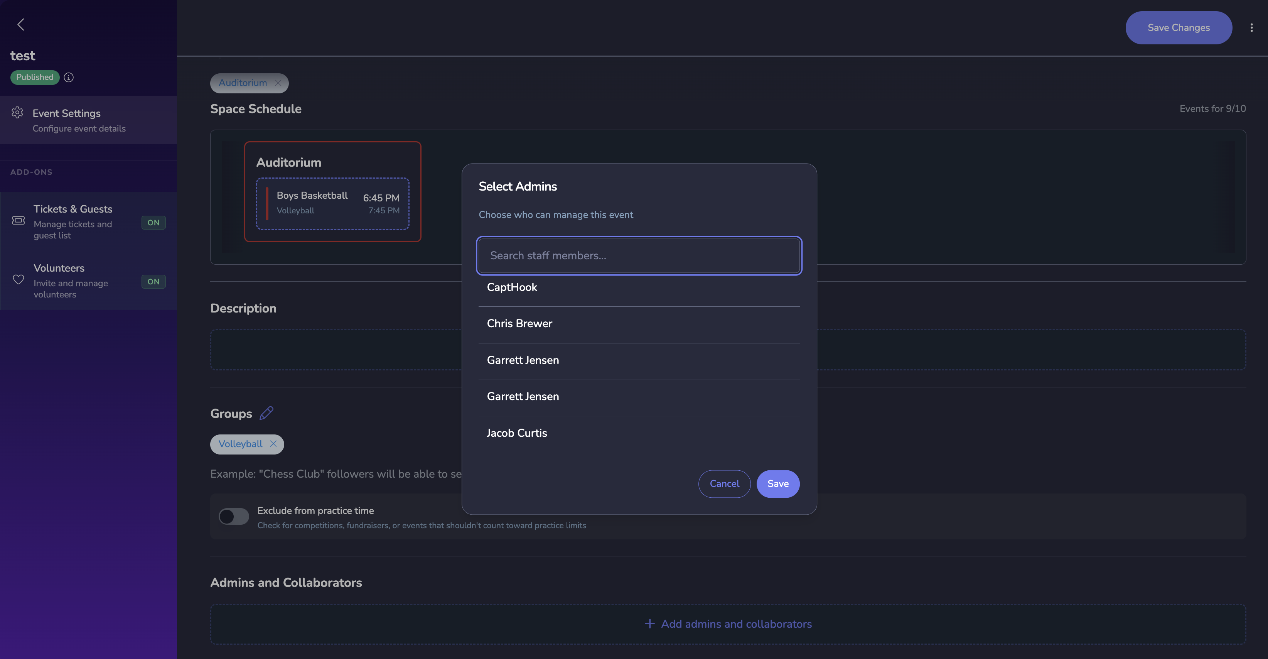The image size is (1268, 659).
Task: Focus the staff member search field
Action: pos(638,256)
